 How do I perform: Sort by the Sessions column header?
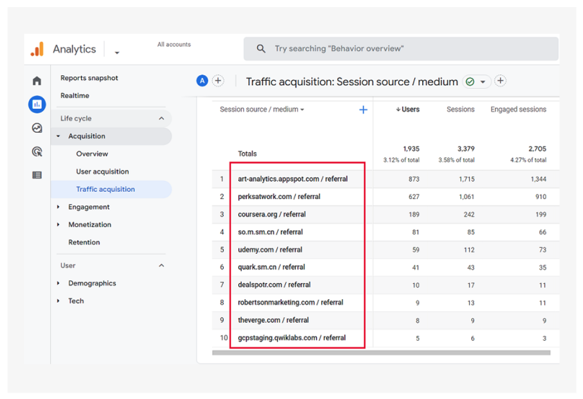pyautogui.click(x=460, y=110)
